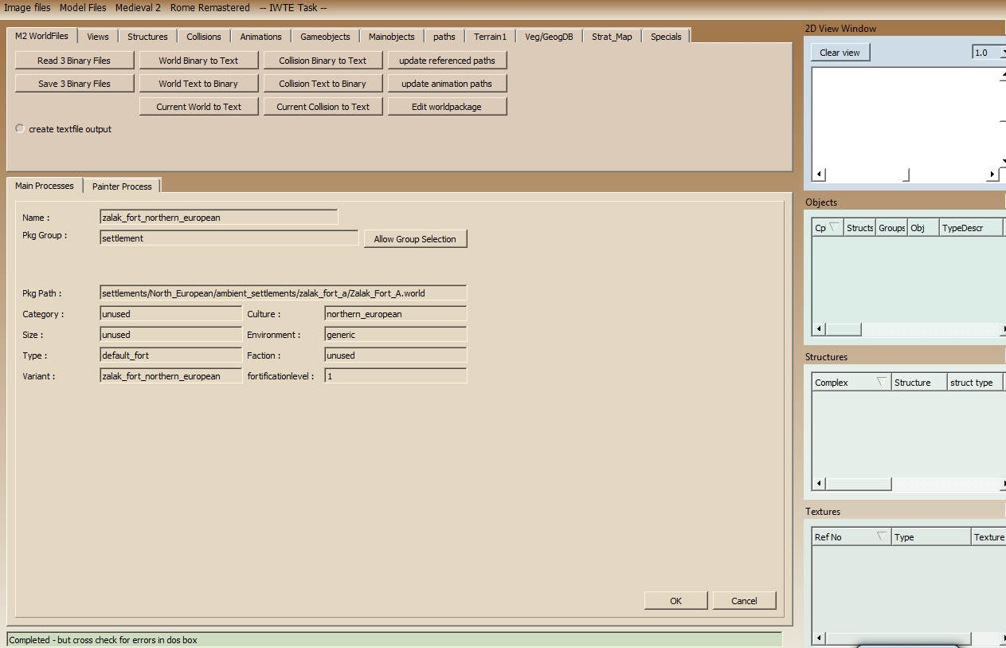Click Collision Text to Binary button

323,84
